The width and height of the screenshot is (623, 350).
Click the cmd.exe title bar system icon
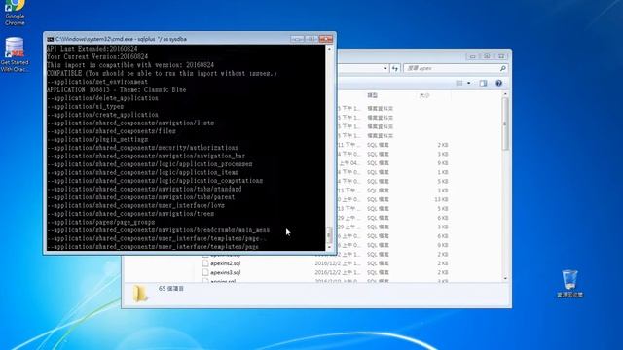50,39
